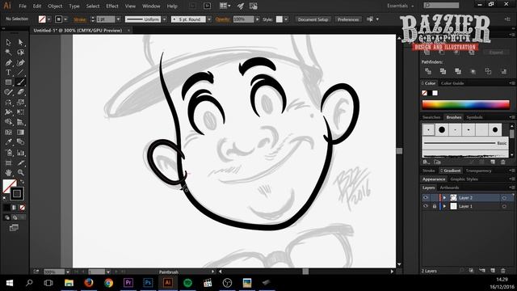Switch to the Artboards tab
Viewport: 517px width, 291px height.
[449, 188]
